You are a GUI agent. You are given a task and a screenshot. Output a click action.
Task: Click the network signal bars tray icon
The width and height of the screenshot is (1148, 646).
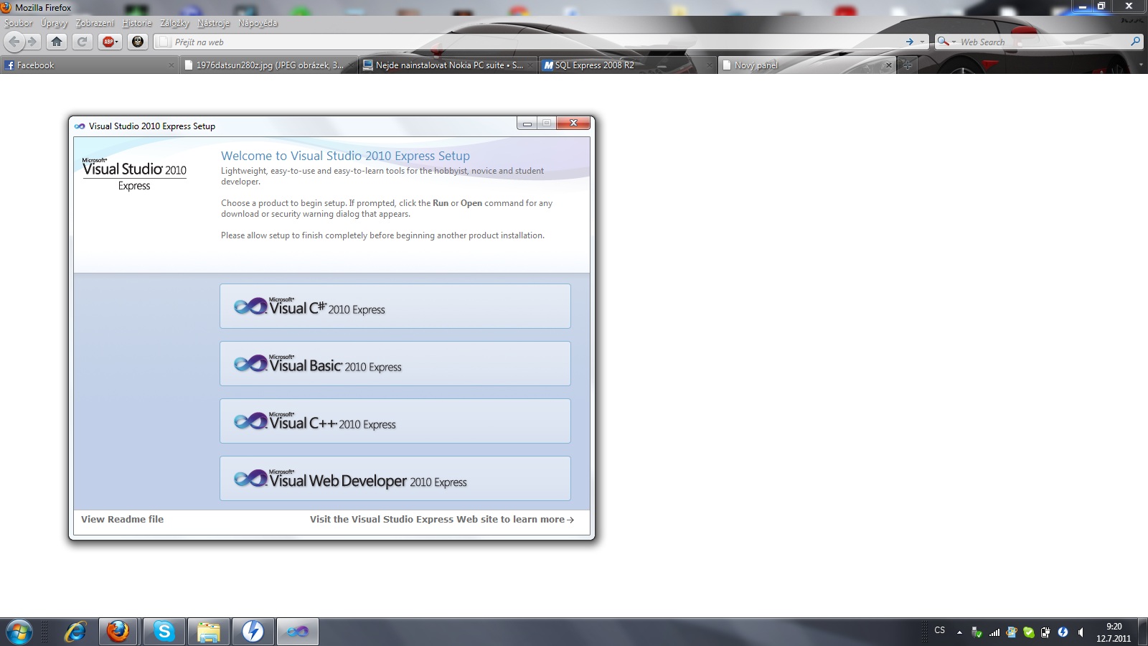pyautogui.click(x=994, y=632)
